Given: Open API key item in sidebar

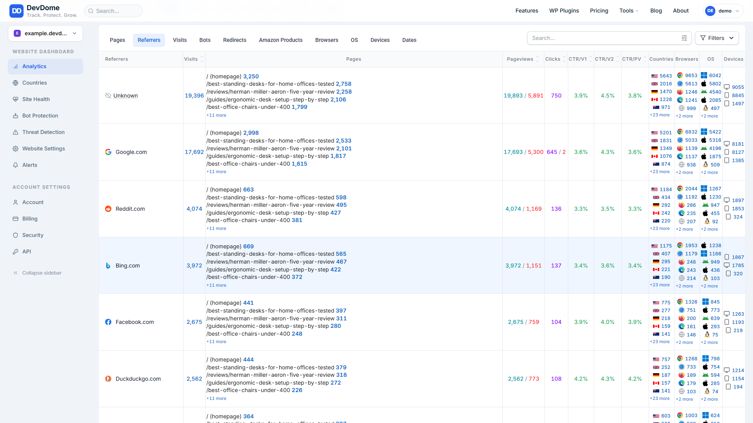Looking at the screenshot, I should point(45,252).
